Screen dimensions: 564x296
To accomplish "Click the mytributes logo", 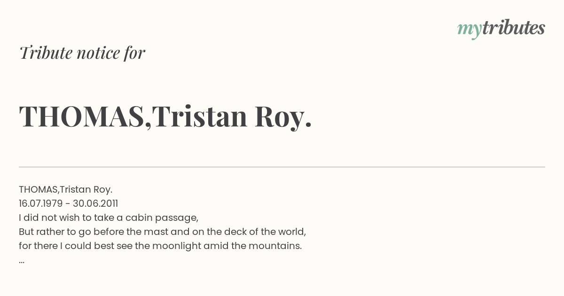I will click(501, 29).
